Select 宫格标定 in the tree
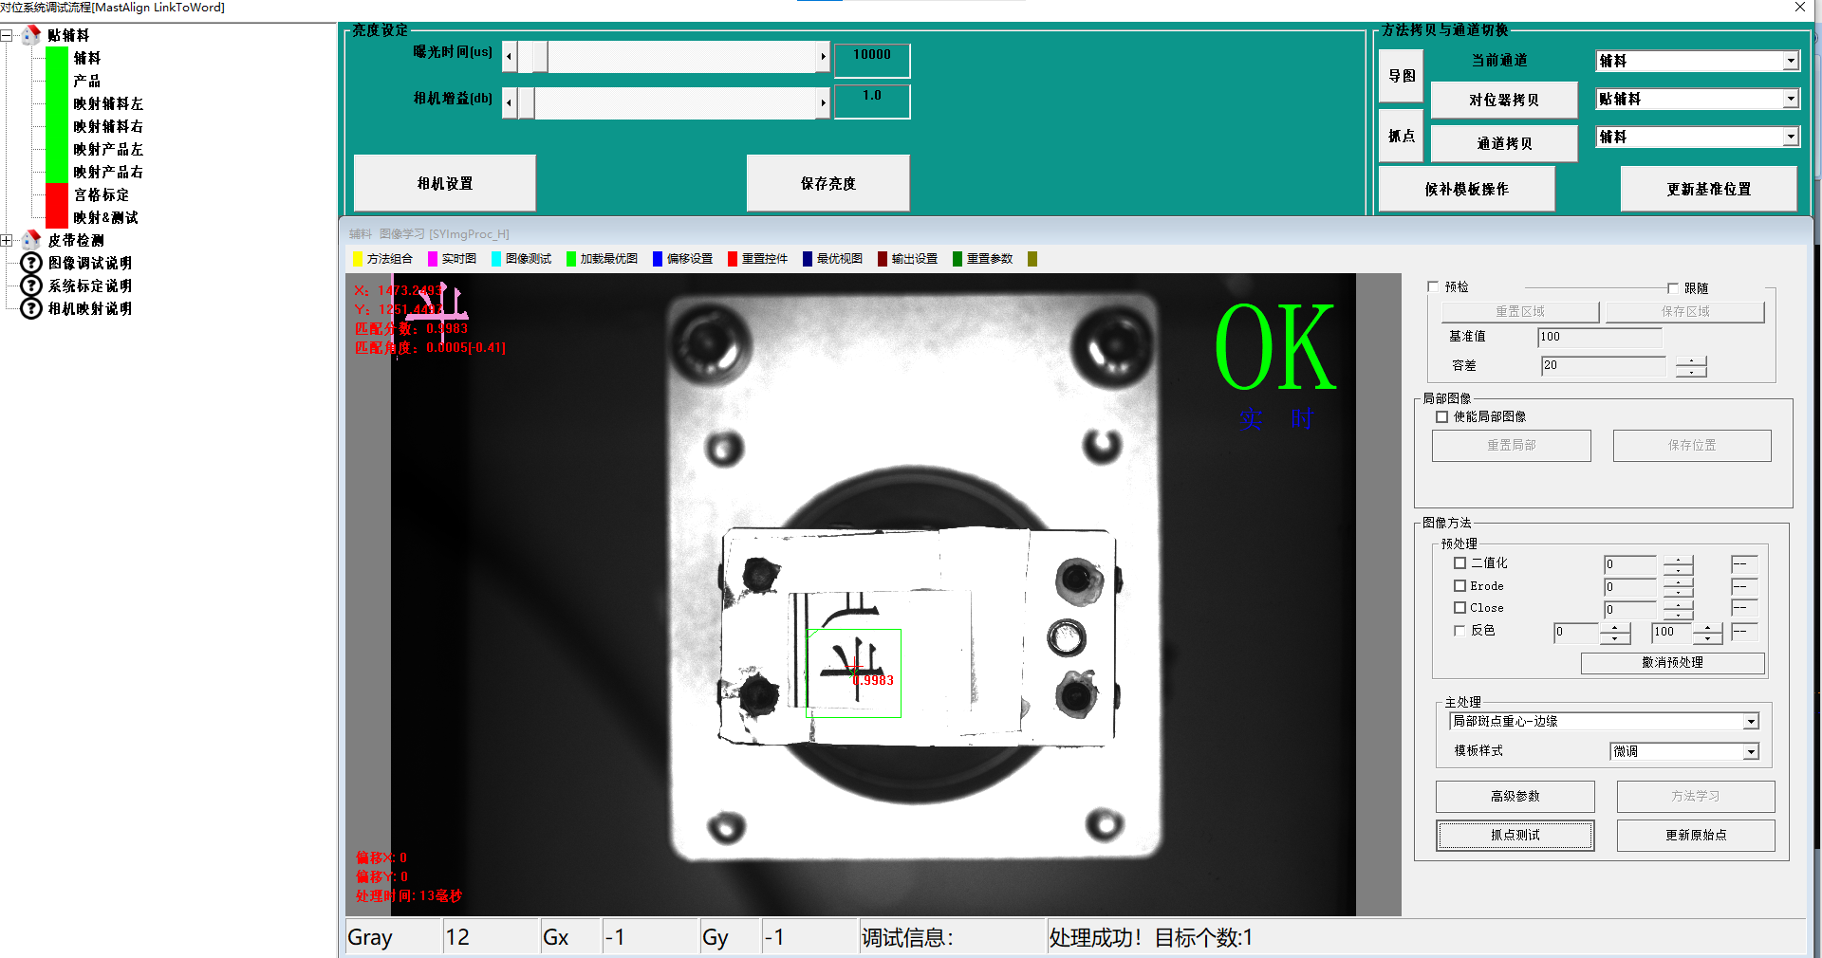Viewport: 1822px width, 958px height. 102,194
